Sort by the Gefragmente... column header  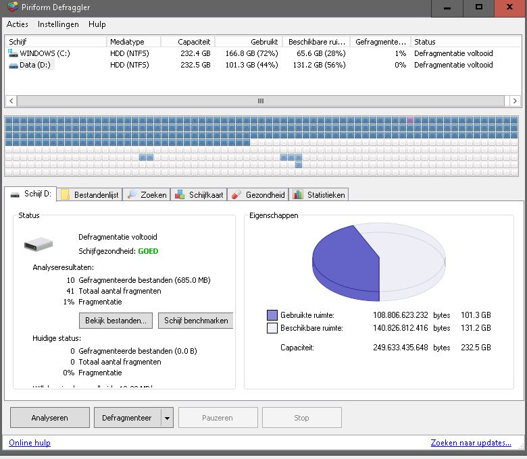(380, 42)
